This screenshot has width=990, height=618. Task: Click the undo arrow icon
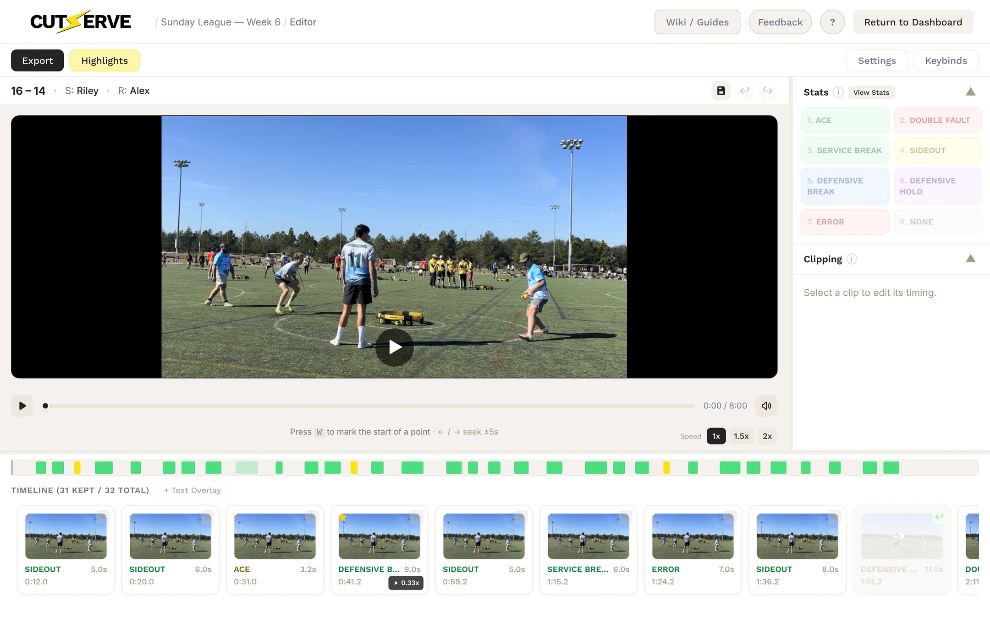[745, 91]
